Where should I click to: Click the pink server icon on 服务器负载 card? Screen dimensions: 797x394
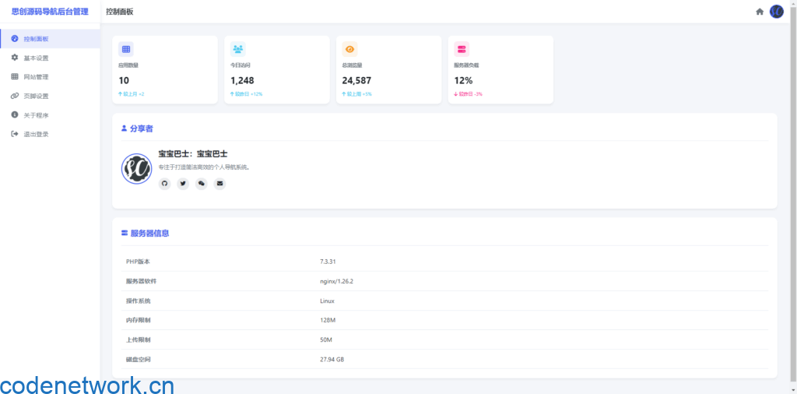(x=462, y=49)
